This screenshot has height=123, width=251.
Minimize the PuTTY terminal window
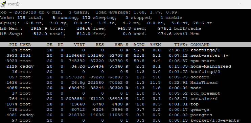[x=242, y=4]
